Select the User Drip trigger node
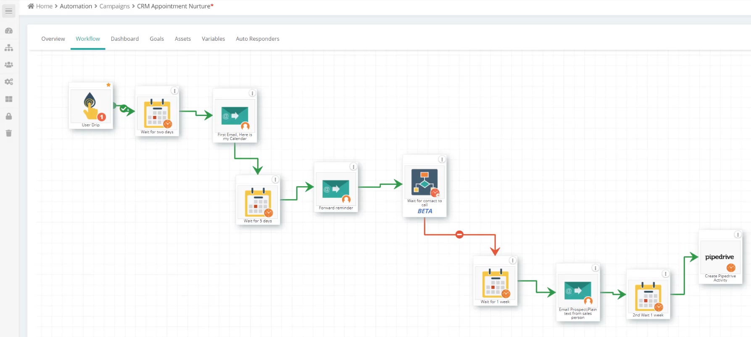The height and width of the screenshot is (337, 751). [91, 106]
